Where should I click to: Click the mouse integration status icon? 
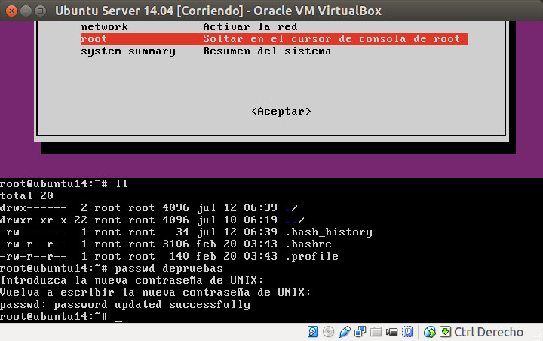pos(429,332)
